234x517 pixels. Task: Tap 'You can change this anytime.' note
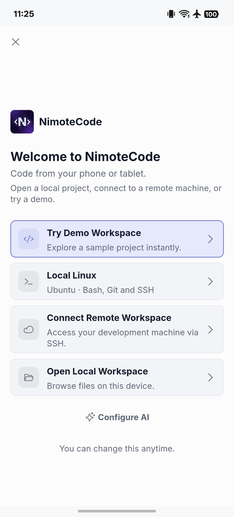(x=117, y=449)
